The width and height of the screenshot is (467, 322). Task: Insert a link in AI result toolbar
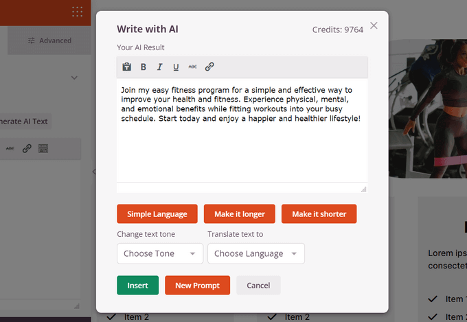[209, 67]
